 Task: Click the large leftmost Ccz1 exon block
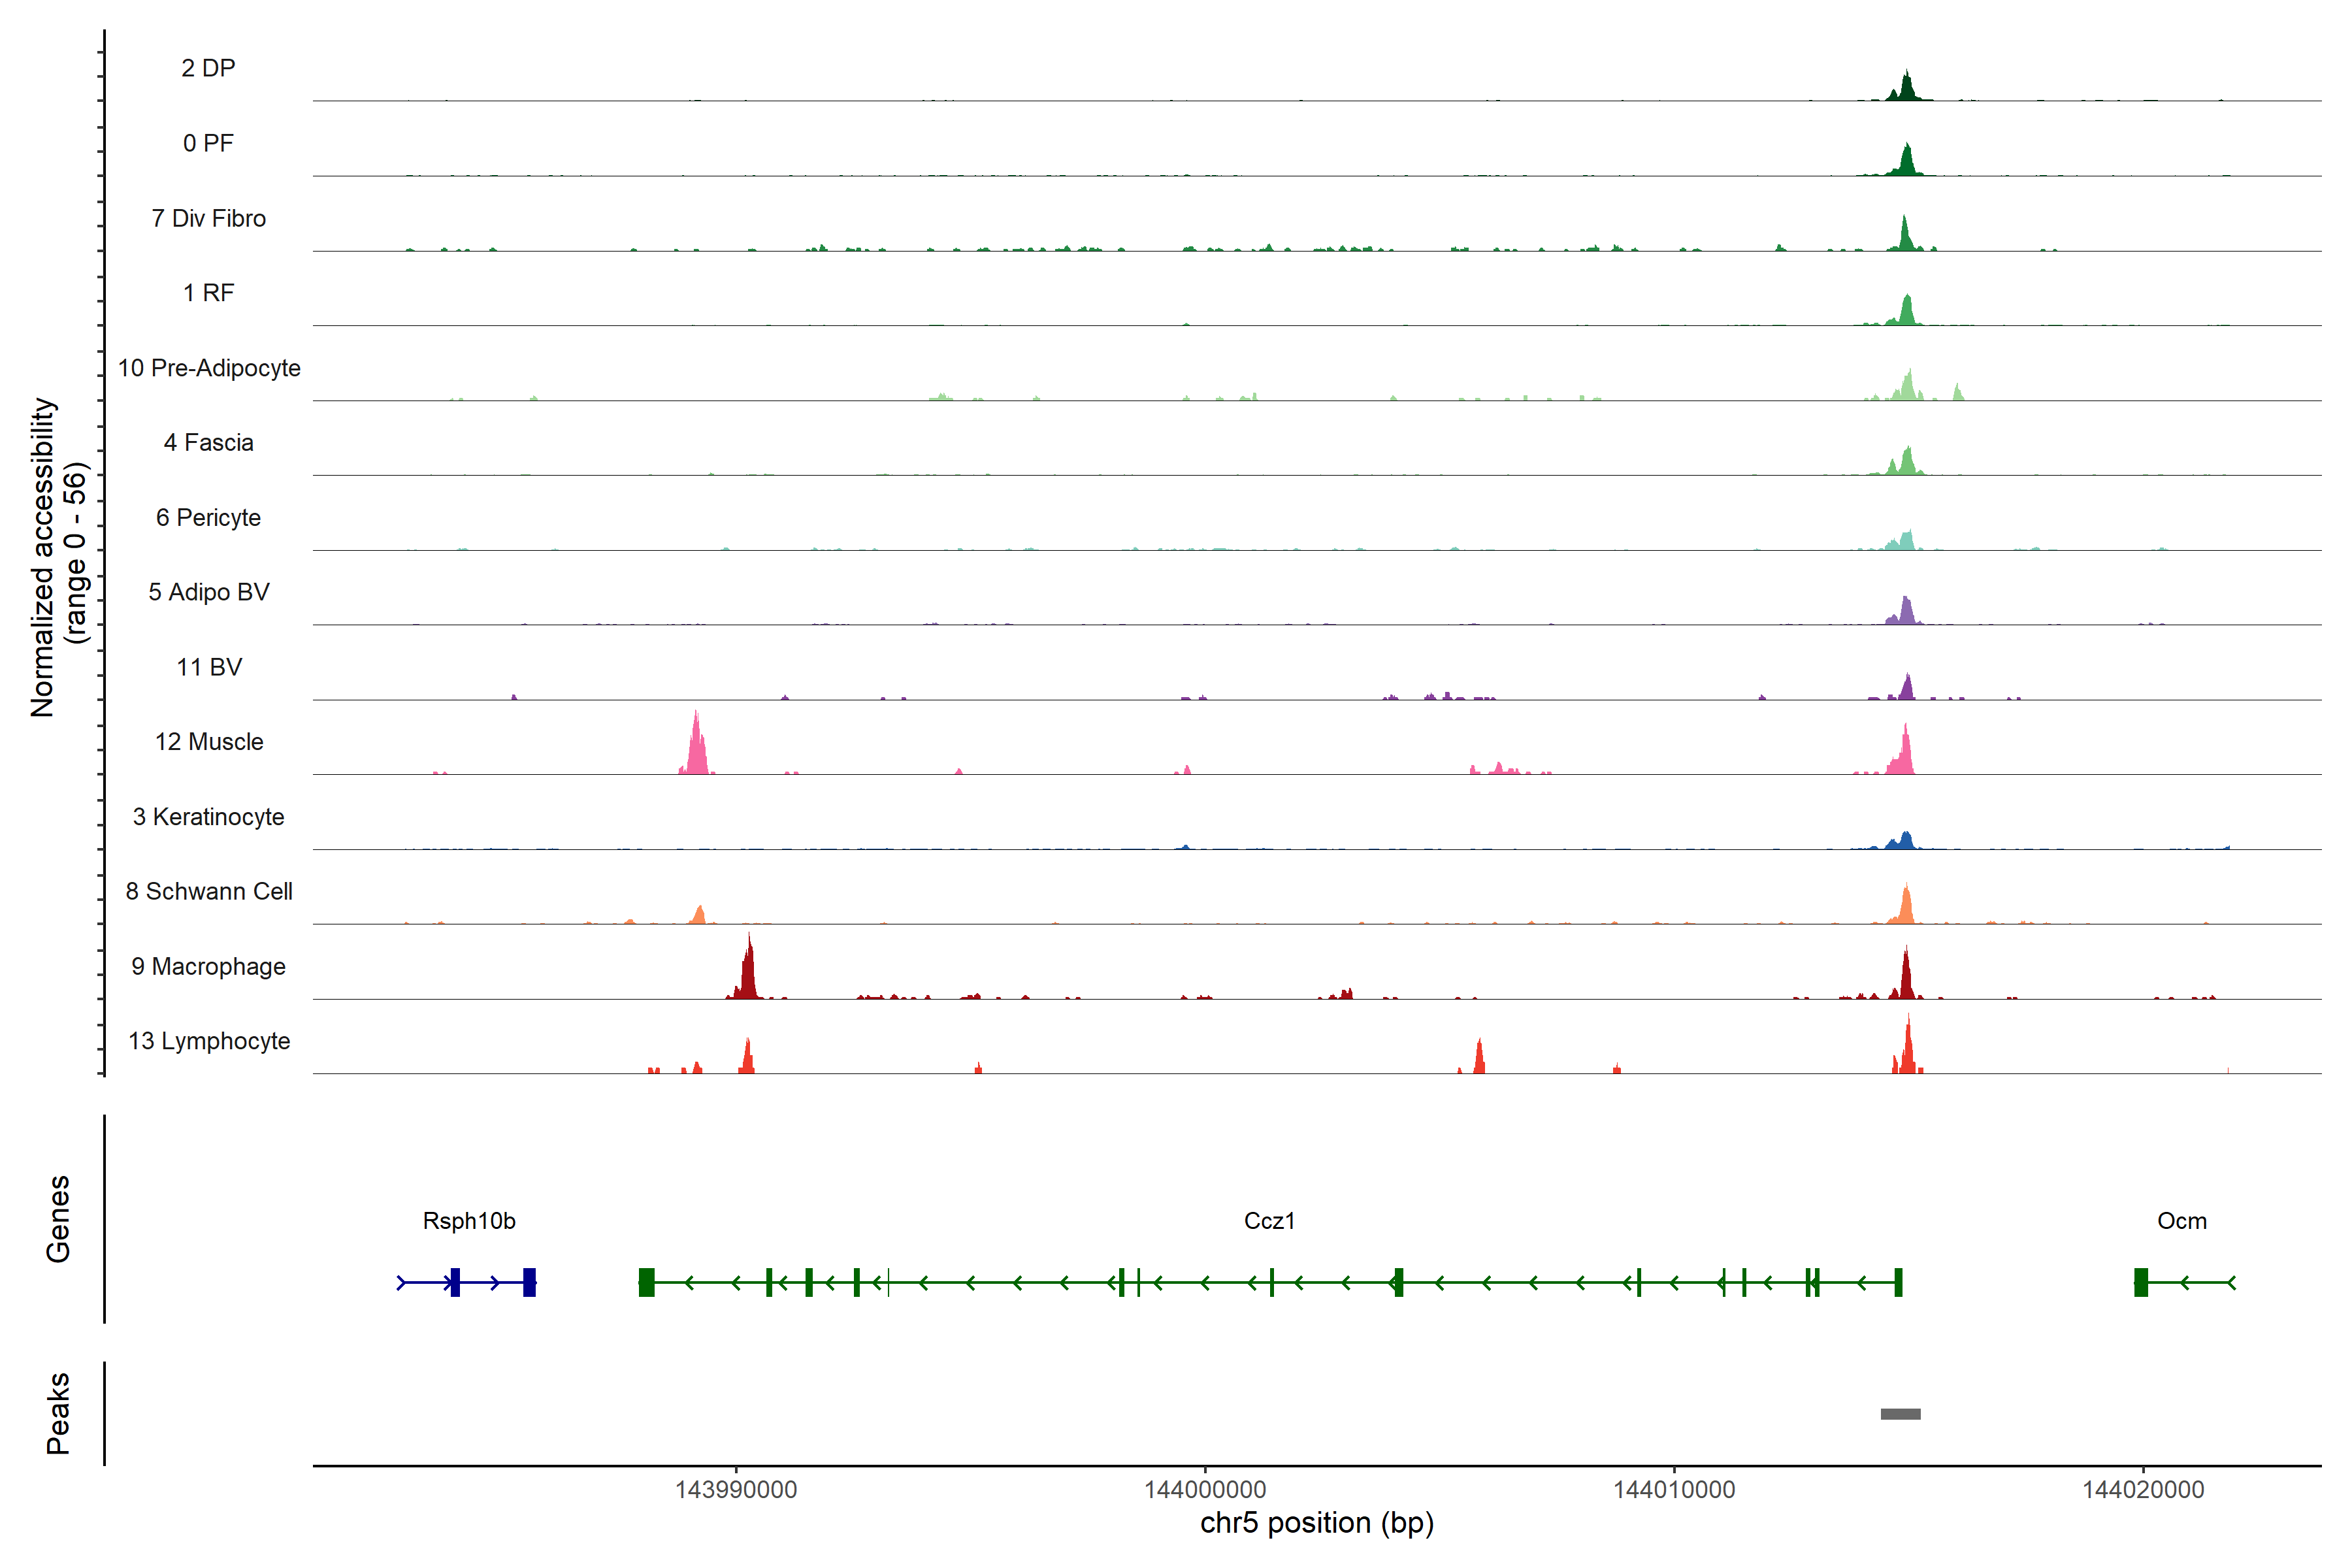point(647,1282)
